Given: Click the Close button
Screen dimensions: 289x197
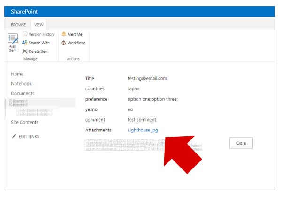Looking at the screenshot, I should pos(241,143).
